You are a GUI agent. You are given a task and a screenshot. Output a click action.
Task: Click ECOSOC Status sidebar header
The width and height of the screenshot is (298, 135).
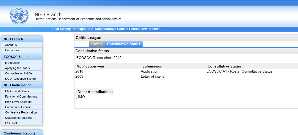click(x=22, y=57)
